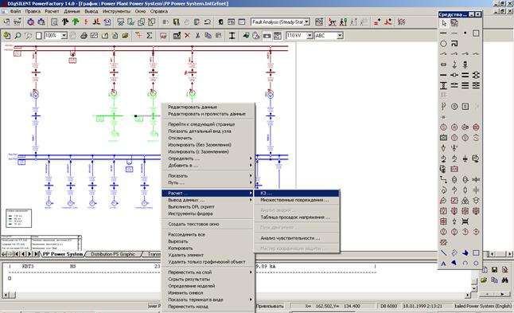This screenshot has height=313, width=514.
Task: Choose Скрыть результаты
Action: point(208,279)
